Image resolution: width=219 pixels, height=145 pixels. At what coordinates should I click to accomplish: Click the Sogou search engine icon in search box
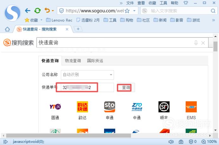[x=145, y=11]
